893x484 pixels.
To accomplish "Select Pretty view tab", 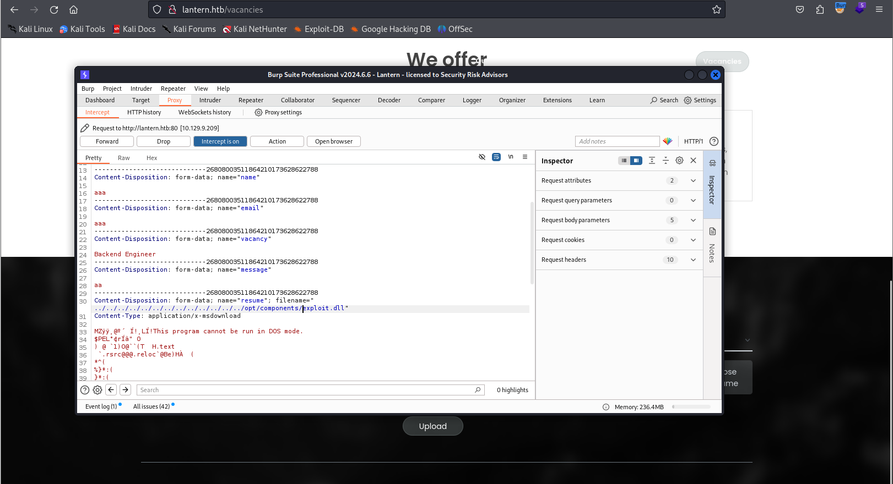I will pyautogui.click(x=94, y=158).
